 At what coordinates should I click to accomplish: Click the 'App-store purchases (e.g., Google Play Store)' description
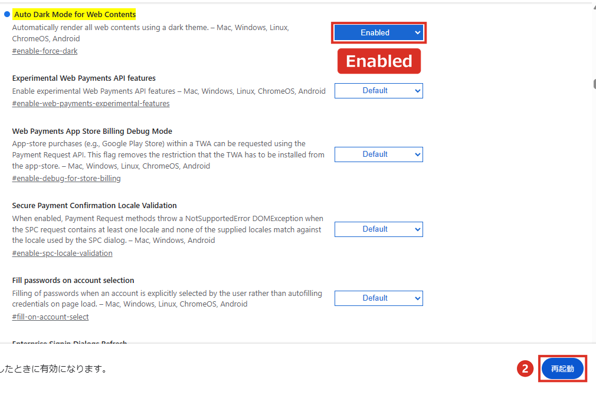coord(168,154)
